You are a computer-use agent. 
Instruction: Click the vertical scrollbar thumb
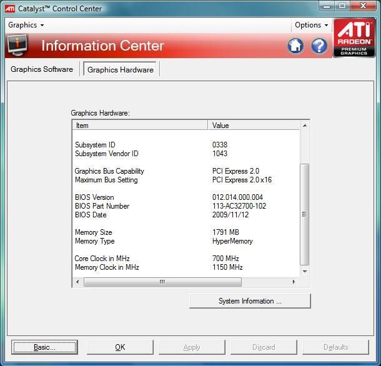coord(305,215)
